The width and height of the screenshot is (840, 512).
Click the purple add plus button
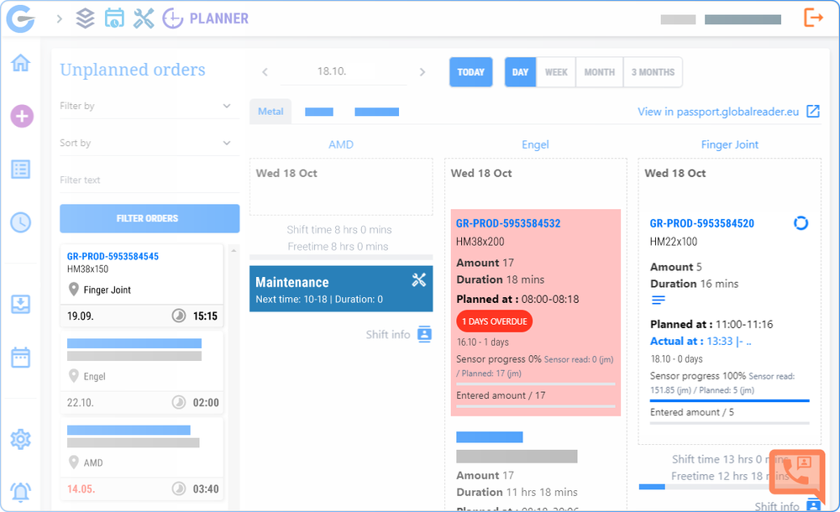point(22,116)
